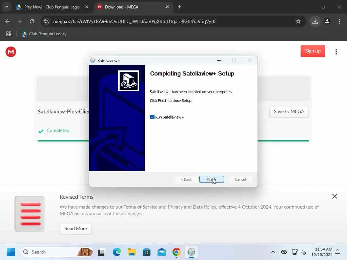Go forward in browser history
Screen dimensions: 347x260
click(20, 21)
